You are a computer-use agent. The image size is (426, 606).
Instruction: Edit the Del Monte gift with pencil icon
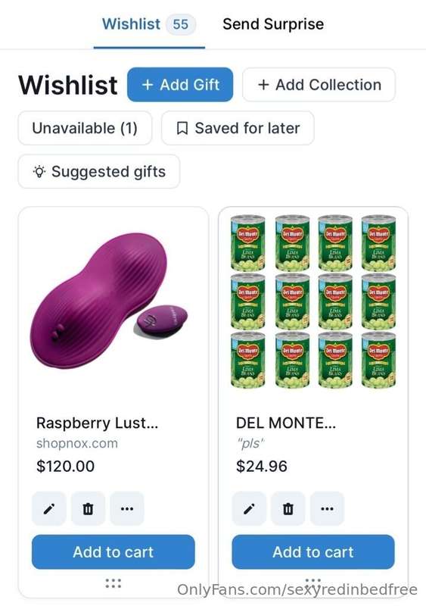pos(249,508)
